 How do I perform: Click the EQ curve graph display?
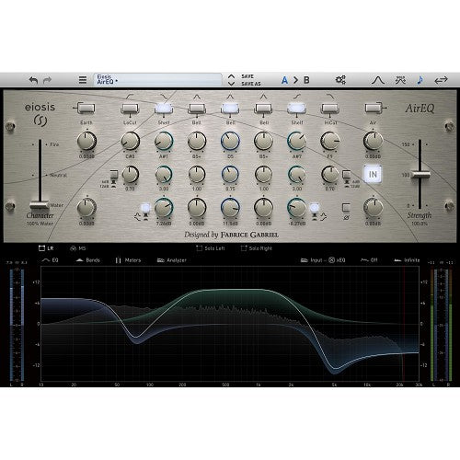pos(230,324)
